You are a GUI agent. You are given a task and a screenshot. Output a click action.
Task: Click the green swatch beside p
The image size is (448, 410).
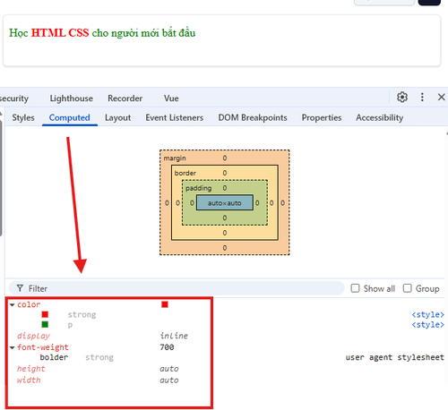pyautogui.click(x=45, y=324)
